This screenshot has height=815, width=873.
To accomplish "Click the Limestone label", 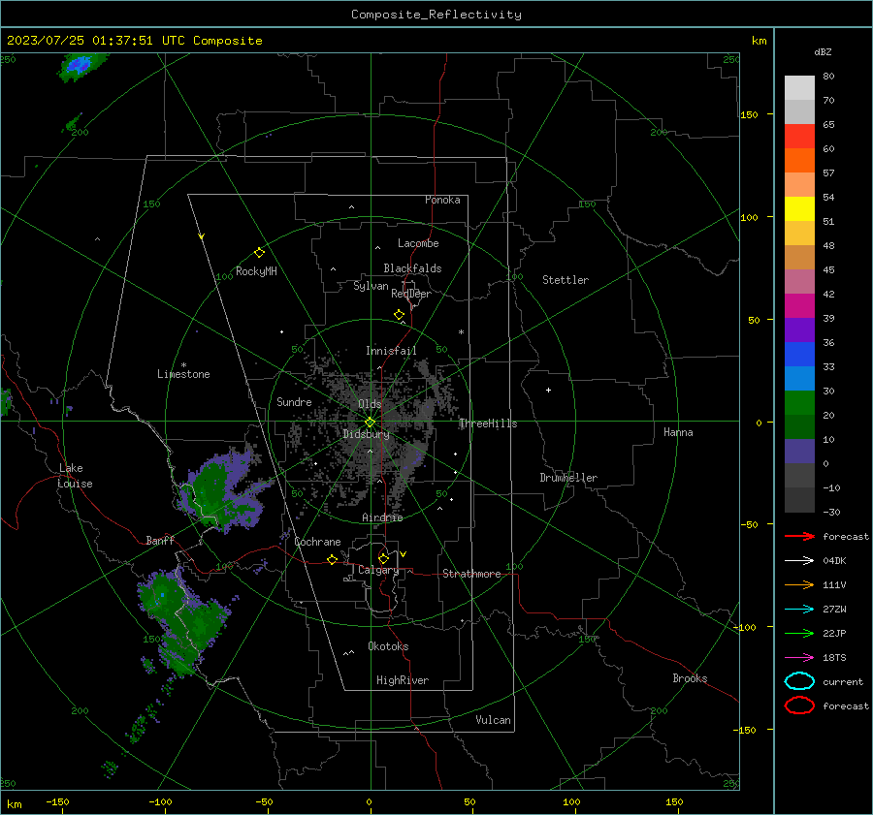I will [x=183, y=374].
